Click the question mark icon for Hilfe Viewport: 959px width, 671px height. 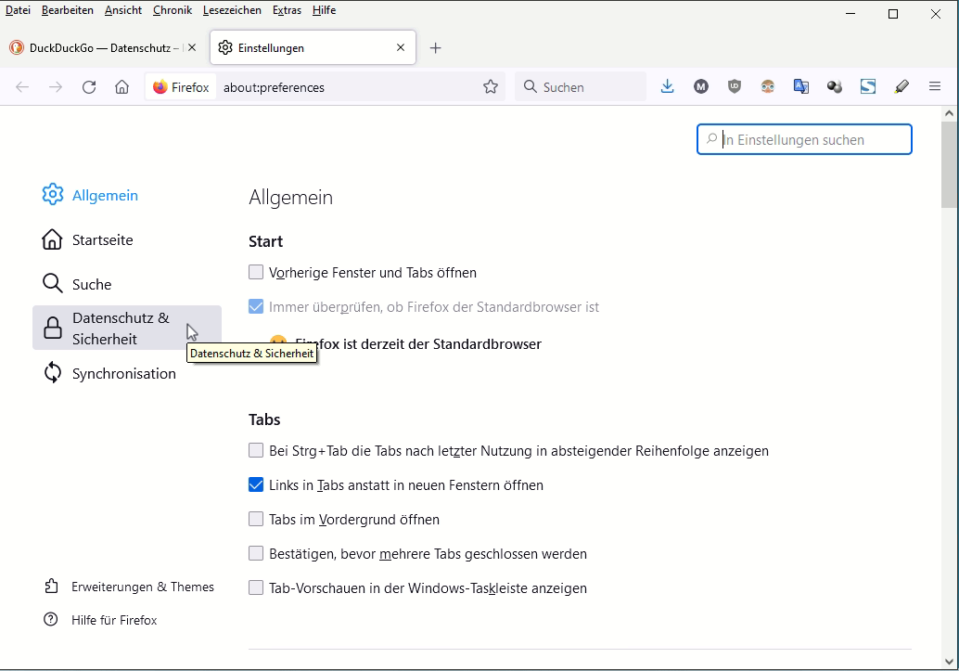pyautogui.click(x=51, y=620)
